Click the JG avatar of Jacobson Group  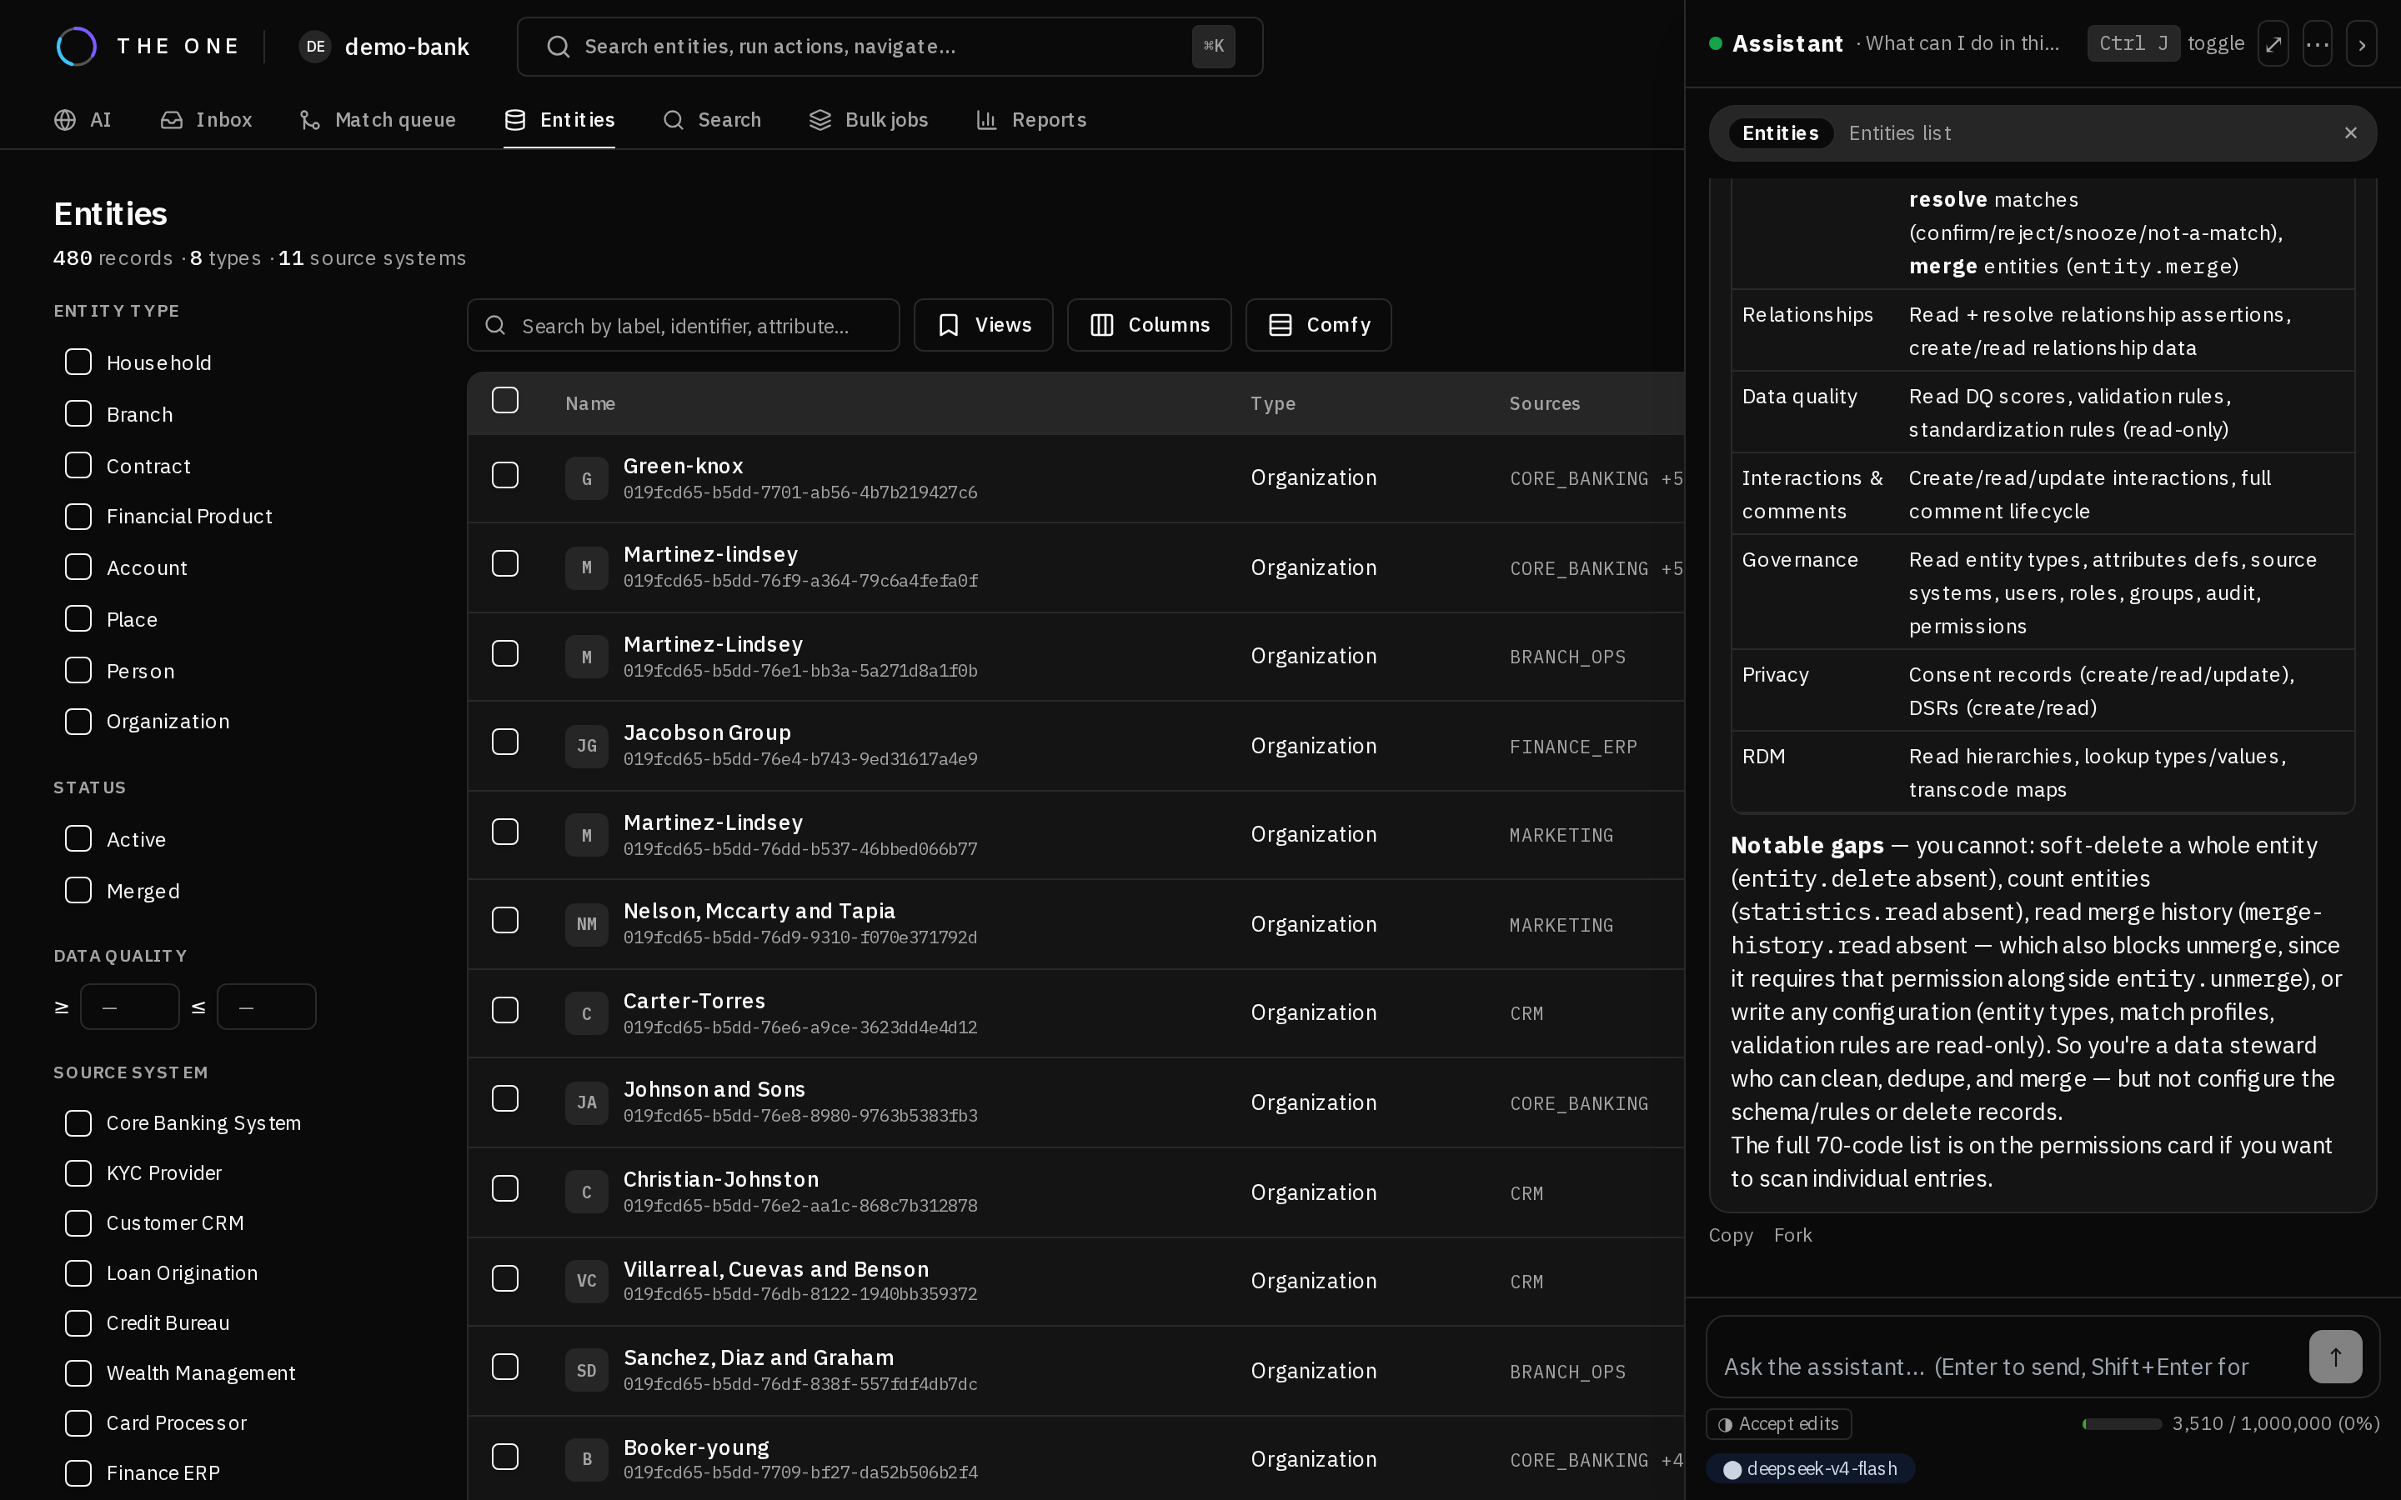(586, 745)
